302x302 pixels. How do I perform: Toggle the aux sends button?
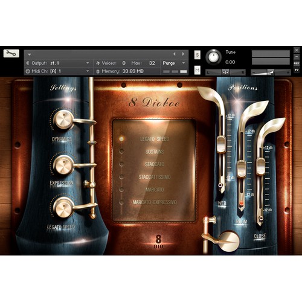click(x=297, y=63)
